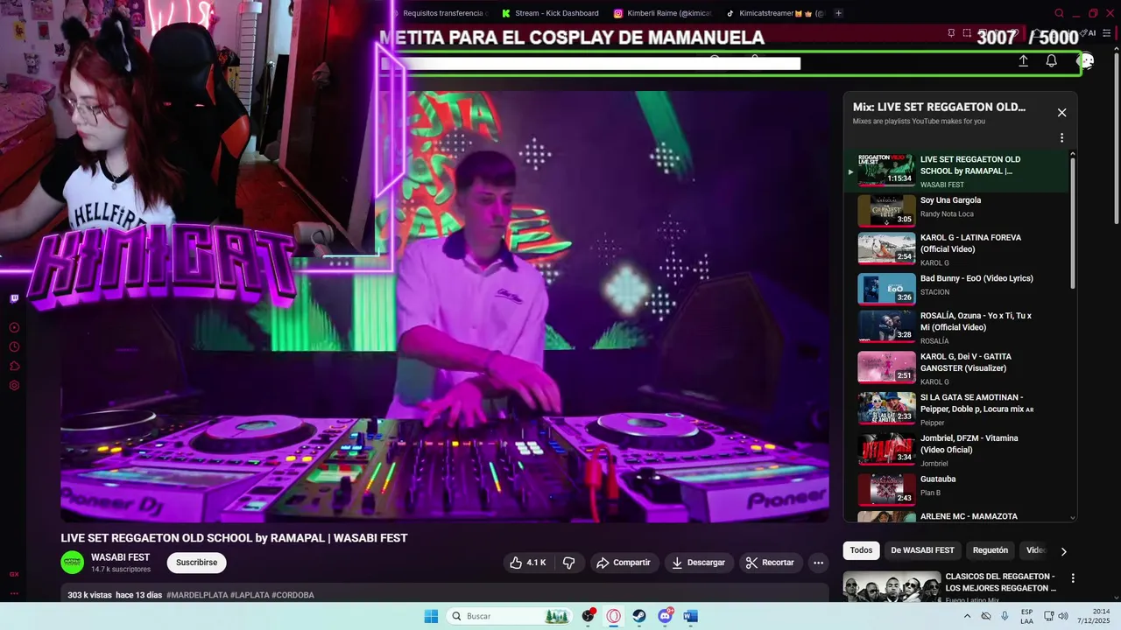The width and height of the screenshot is (1121, 630).
Task: Play Bad Bunny - EoO from the mix
Action: coord(956,289)
